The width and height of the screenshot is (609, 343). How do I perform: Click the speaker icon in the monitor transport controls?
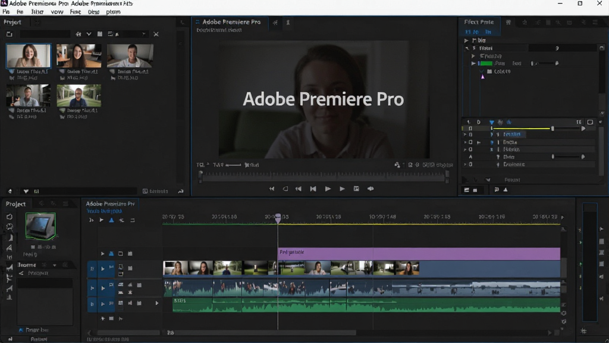coord(371,189)
